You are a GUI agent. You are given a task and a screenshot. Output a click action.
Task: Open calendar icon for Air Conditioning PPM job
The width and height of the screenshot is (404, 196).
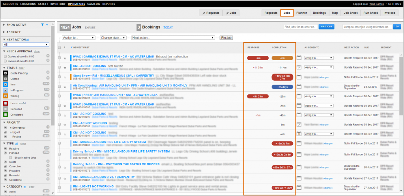pyautogui.click(x=299, y=87)
